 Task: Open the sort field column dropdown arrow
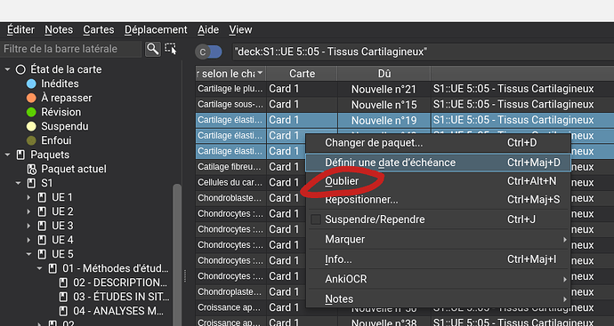tap(260, 73)
